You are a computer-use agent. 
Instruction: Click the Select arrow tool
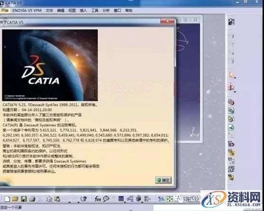(x=232, y=75)
